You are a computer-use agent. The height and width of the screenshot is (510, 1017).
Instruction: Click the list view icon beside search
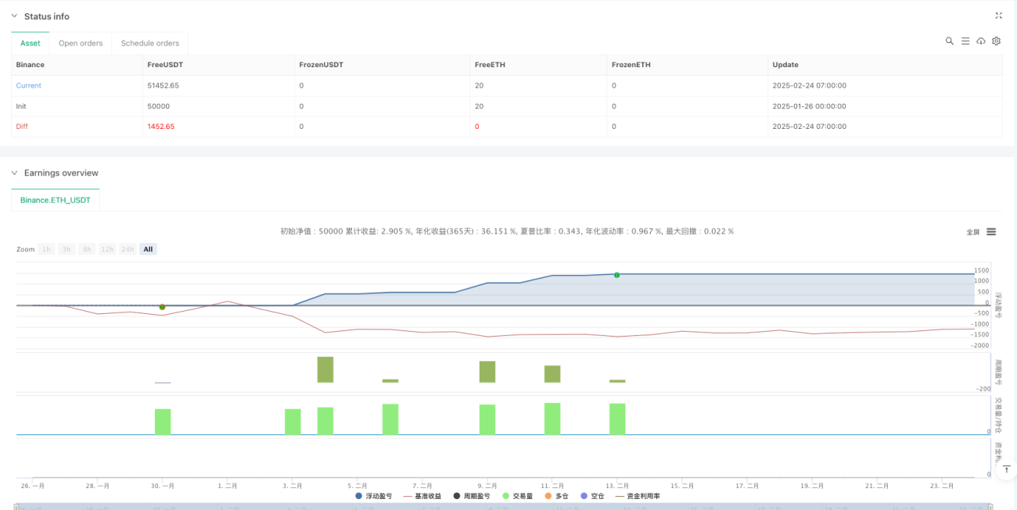pos(965,41)
